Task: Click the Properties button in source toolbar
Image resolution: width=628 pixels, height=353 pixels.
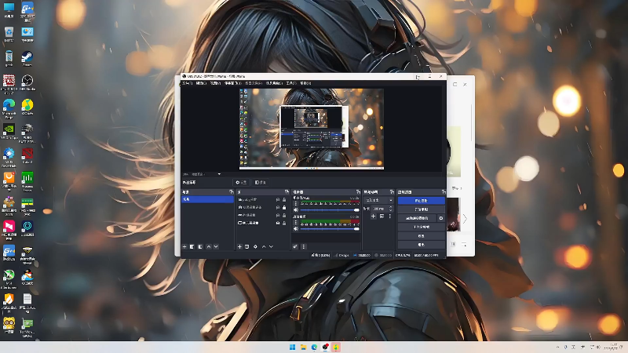Action: [x=241, y=183]
